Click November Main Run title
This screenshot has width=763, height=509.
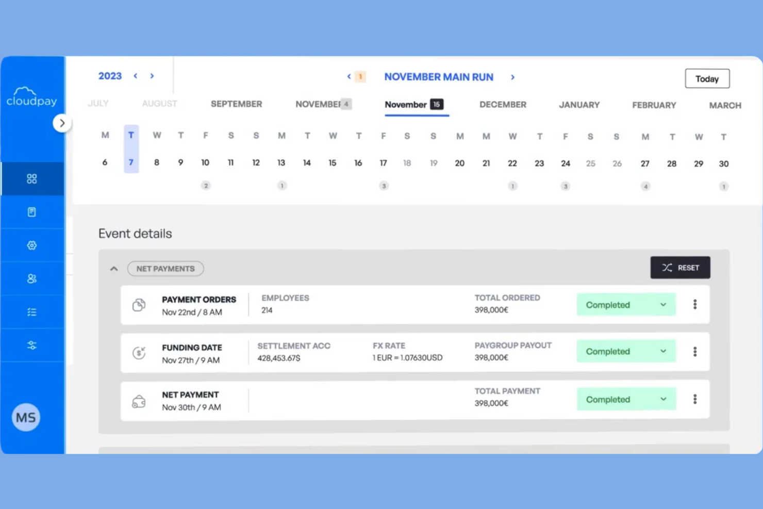pyautogui.click(x=439, y=77)
